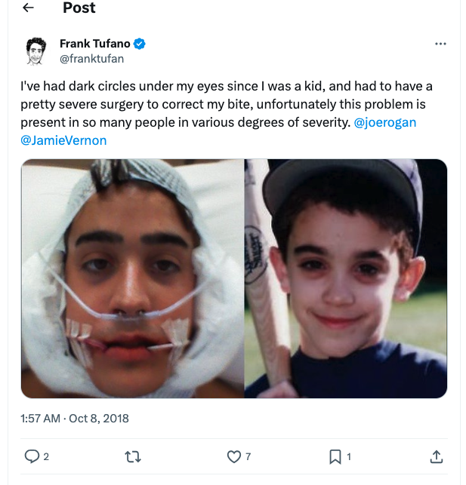Like the post with the heart icon

pyautogui.click(x=234, y=456)
